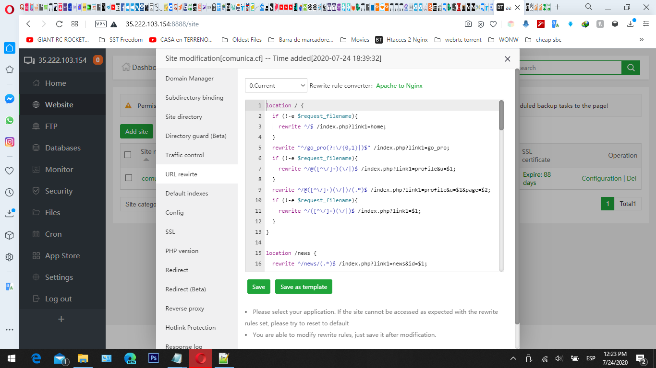Open the 0.Current rewrite rule dropdown
Viewport: 656px width, 368px height.
click(x=276, y=85)
